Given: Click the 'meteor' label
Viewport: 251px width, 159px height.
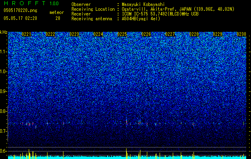Looking at the screenshot, I should pyautogui.click(x=57, y=12).
